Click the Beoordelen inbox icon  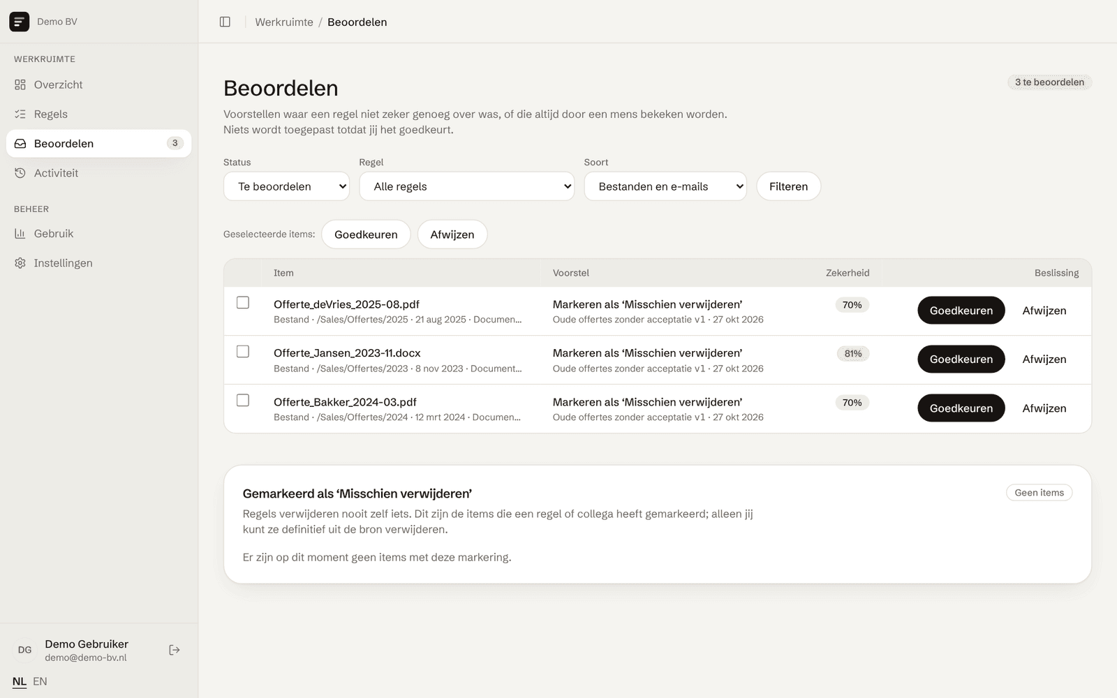pyautogui.click(x=20, y=143)
